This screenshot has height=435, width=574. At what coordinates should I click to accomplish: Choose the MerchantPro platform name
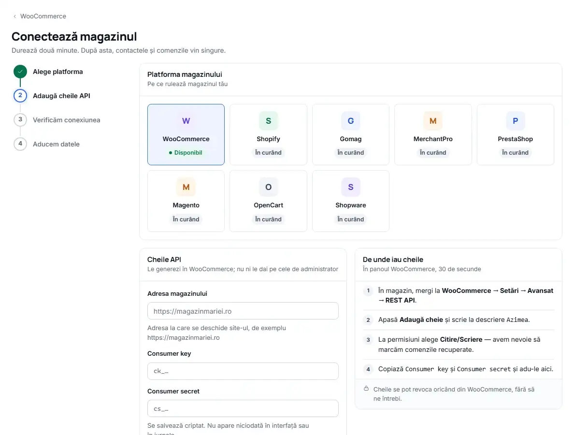click(433, 139)
